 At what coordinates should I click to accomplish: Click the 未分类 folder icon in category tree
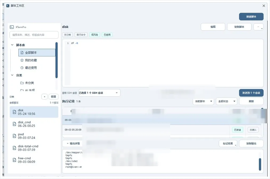click(22, 83)
